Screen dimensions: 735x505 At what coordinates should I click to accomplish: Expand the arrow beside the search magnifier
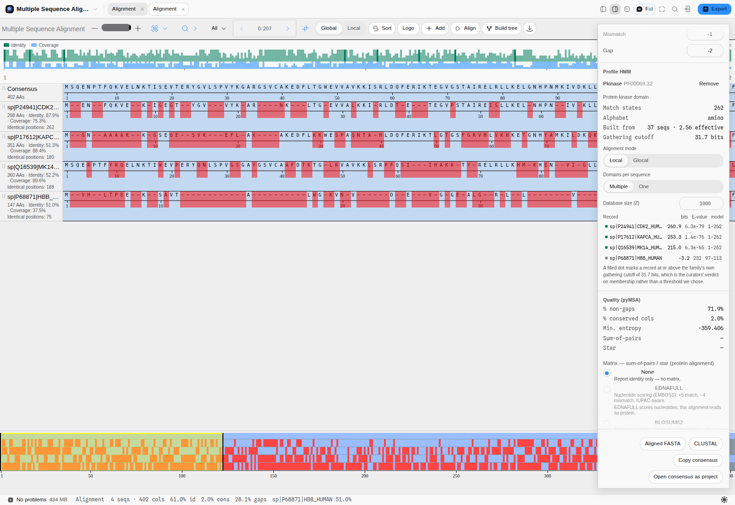195,28
